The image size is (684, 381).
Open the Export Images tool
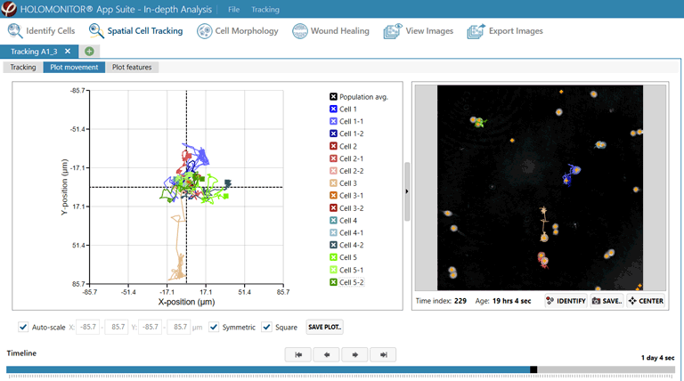click(x=505, y=31)
